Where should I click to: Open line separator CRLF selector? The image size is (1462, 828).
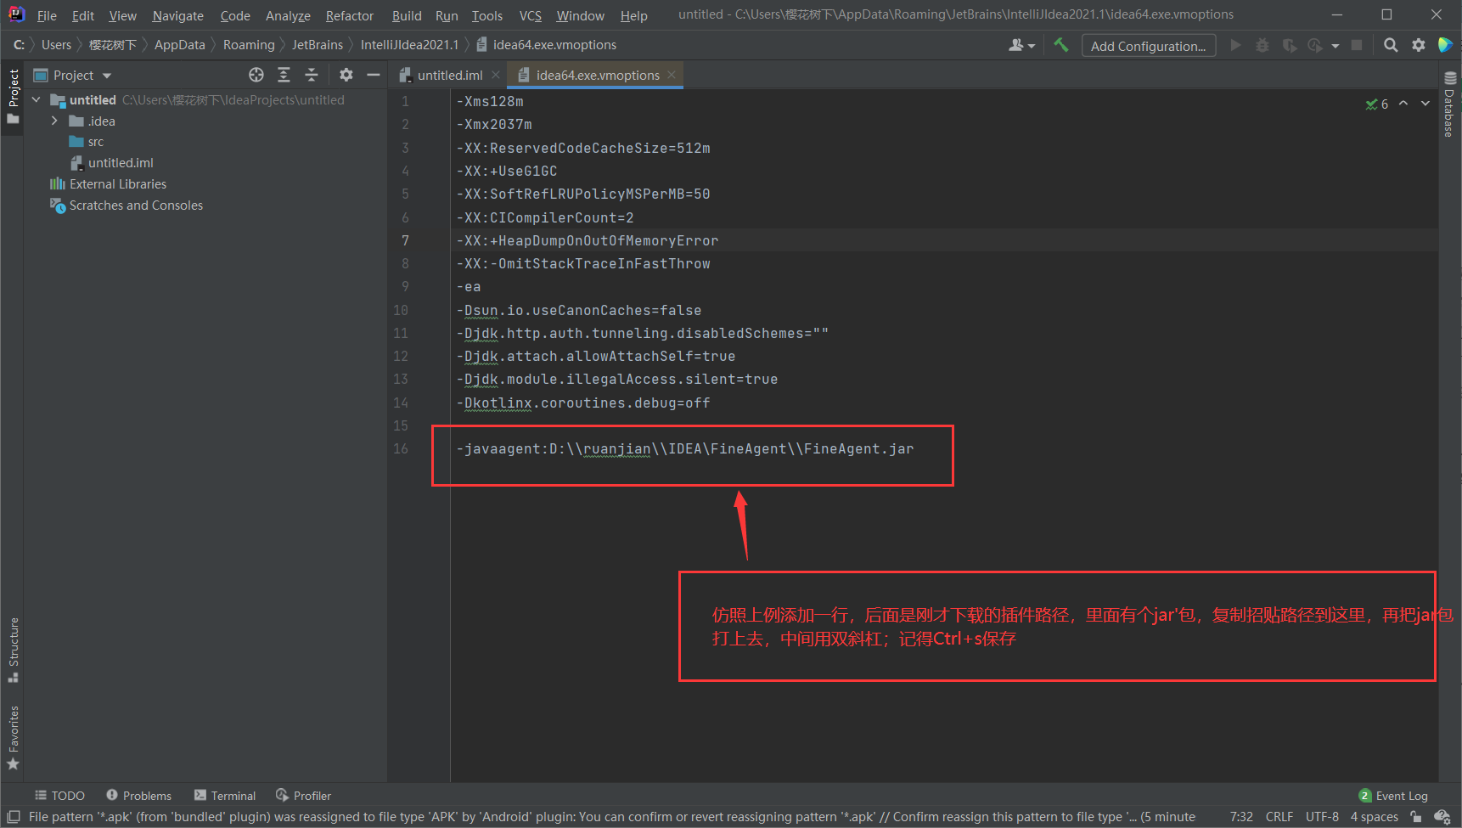click(x=1279, y=817)
